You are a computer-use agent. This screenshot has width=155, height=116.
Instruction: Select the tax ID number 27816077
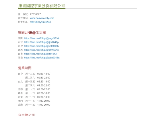click(35, 14)
